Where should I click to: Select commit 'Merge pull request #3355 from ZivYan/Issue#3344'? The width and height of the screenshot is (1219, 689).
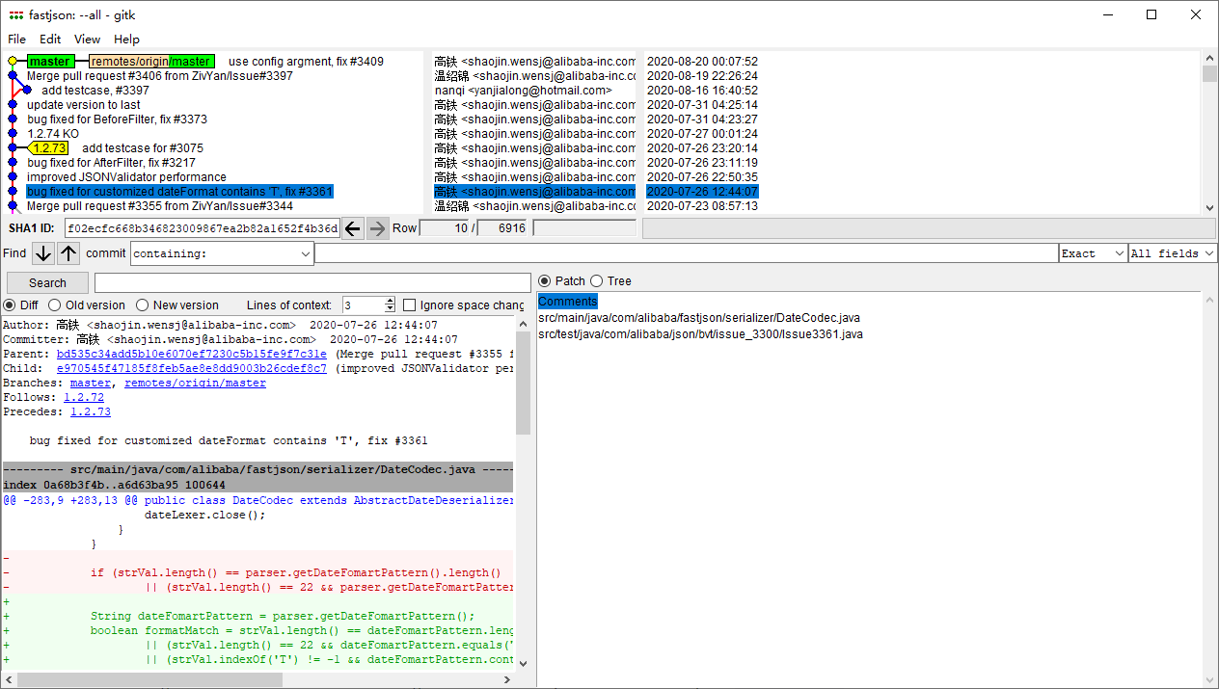[x=160, y=206]
